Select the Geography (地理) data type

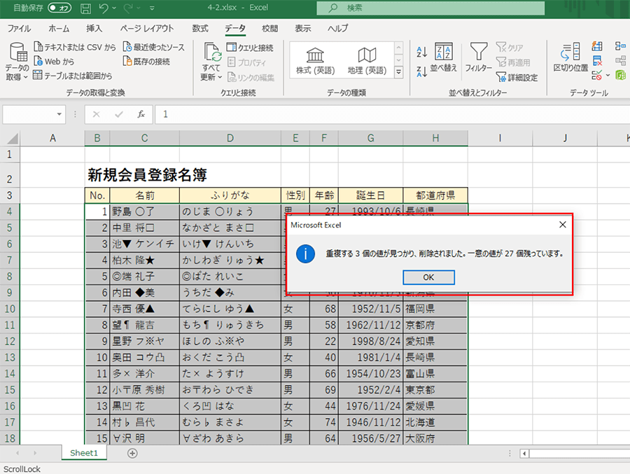[x=367, y=61]
